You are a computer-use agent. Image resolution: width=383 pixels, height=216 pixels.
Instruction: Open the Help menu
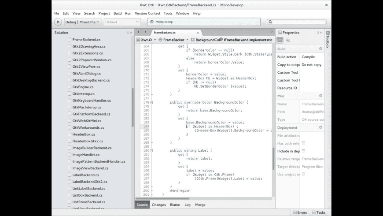(x=196, y=13)
